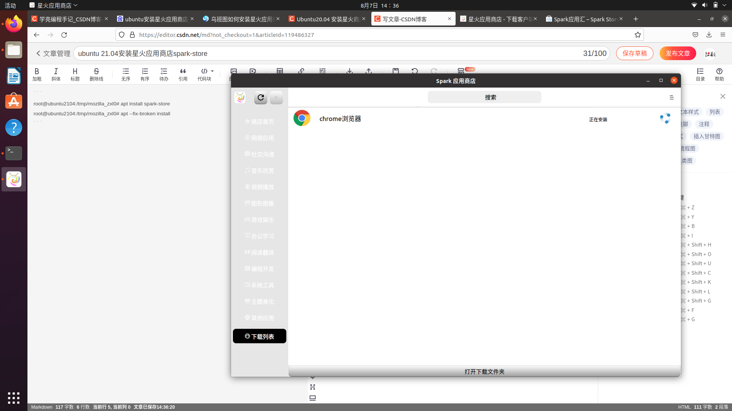
Task: Open the 目录 table of contents
Action: pos(700,74)
